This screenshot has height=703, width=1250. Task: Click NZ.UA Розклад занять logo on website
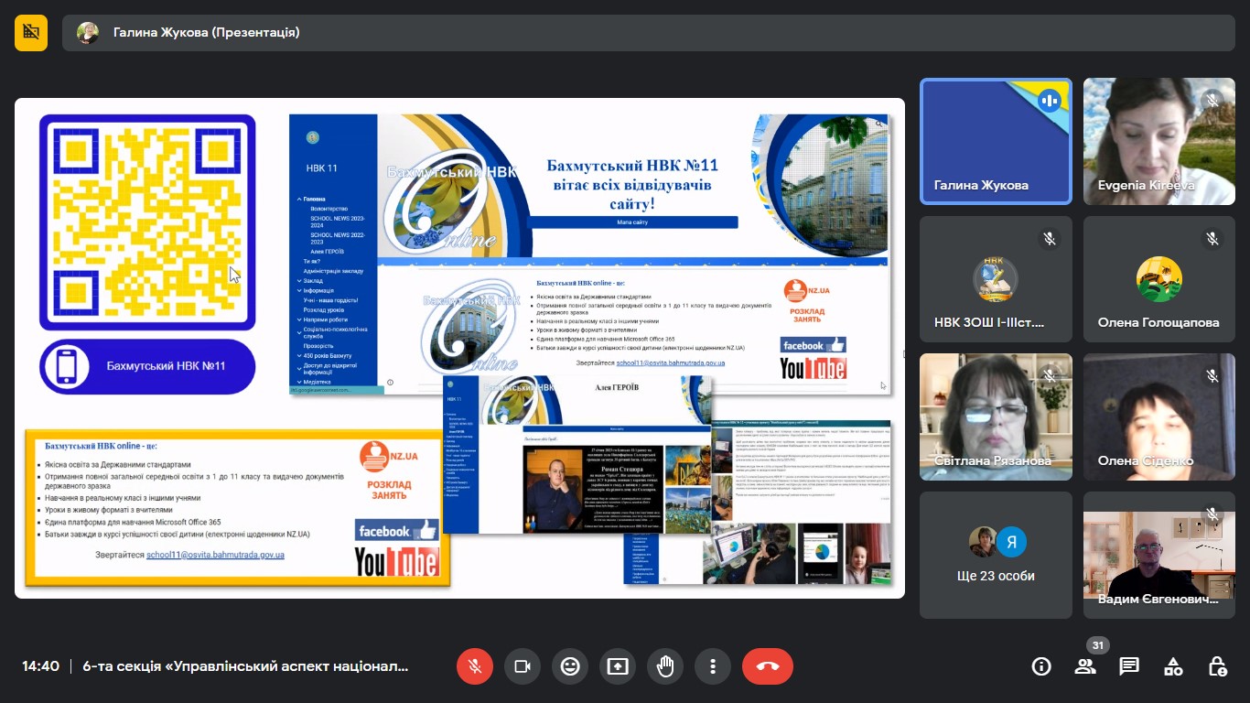[807, 299]
